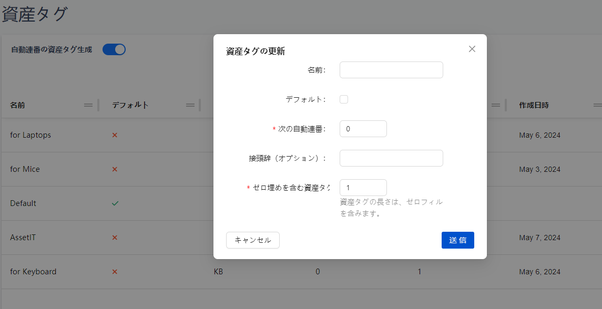Click the red X icon for for Keyboard
The height and width of the screenshot is (309, 602).
point(115,272)
